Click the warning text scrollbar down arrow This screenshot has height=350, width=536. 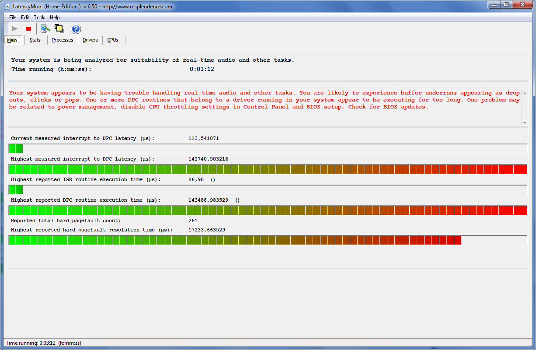525,123
